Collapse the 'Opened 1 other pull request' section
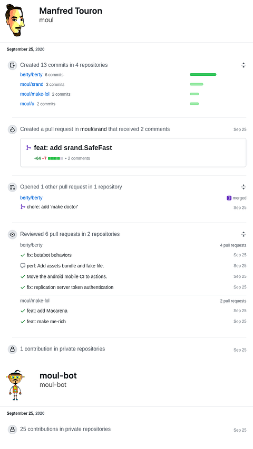This screenshot has width=253, height=449. pyautogui.click(x=244, y=187)
